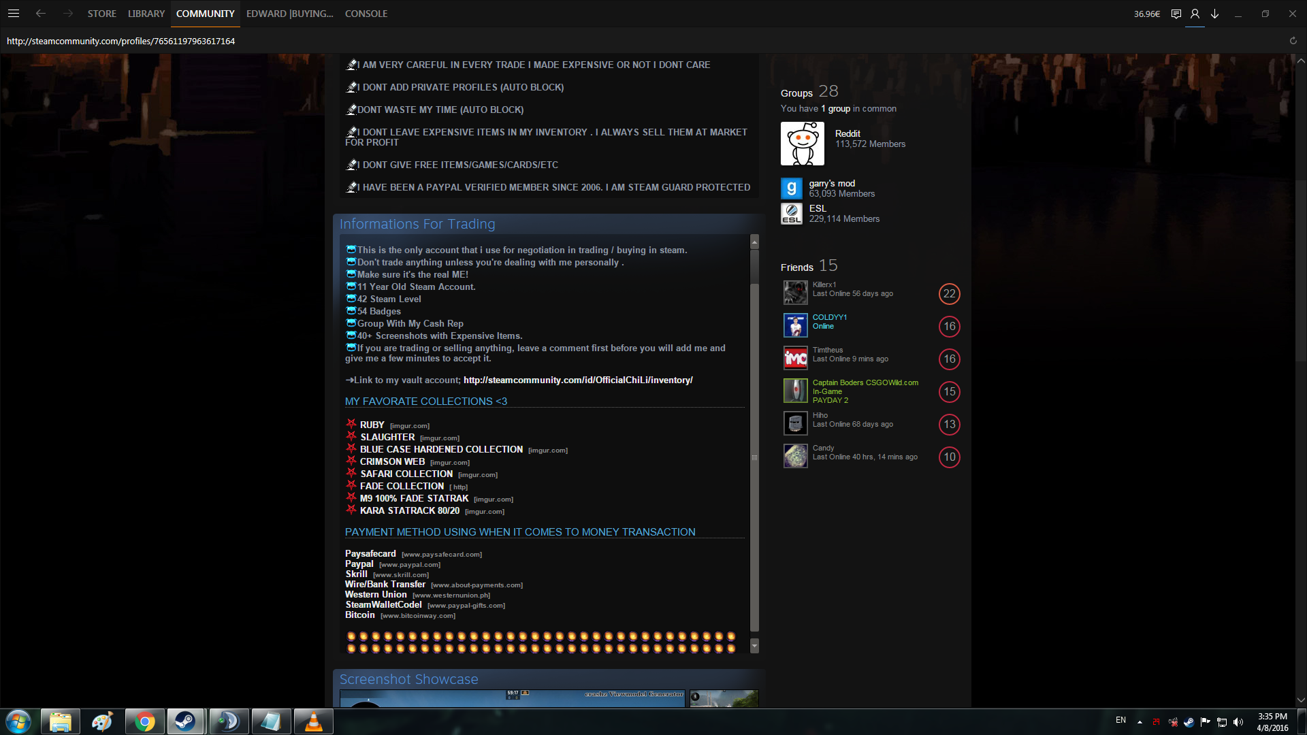Open the ESL group icon

tap(791, 214)
